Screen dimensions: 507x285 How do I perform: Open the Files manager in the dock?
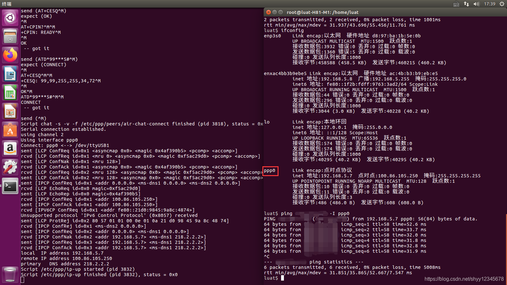(x=10, y=36)
